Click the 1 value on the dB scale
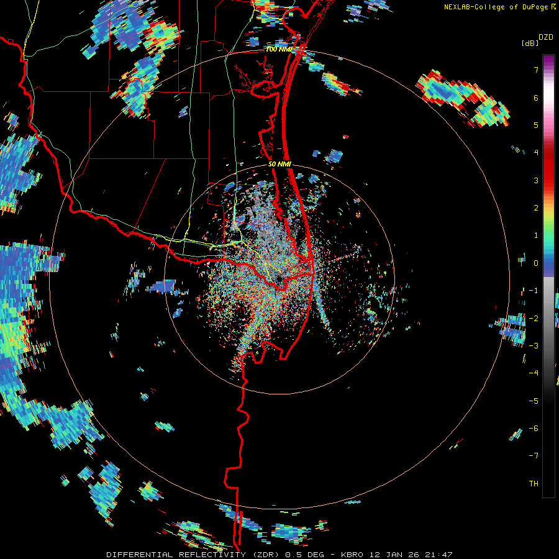559x559 pixels. click(x=536, y=235)
